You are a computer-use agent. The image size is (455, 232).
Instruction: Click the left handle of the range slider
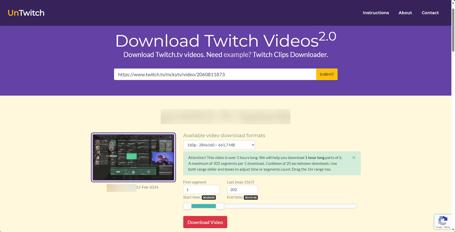click(x=187, y=206)
